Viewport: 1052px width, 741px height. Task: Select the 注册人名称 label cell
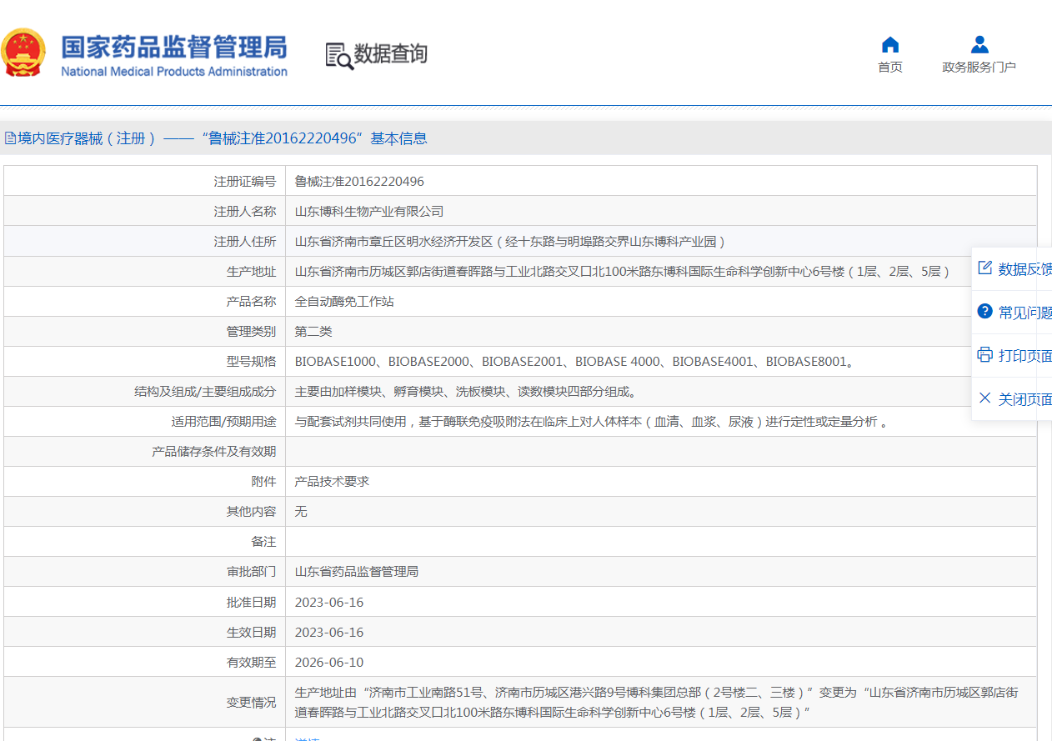tap(144, 211)
